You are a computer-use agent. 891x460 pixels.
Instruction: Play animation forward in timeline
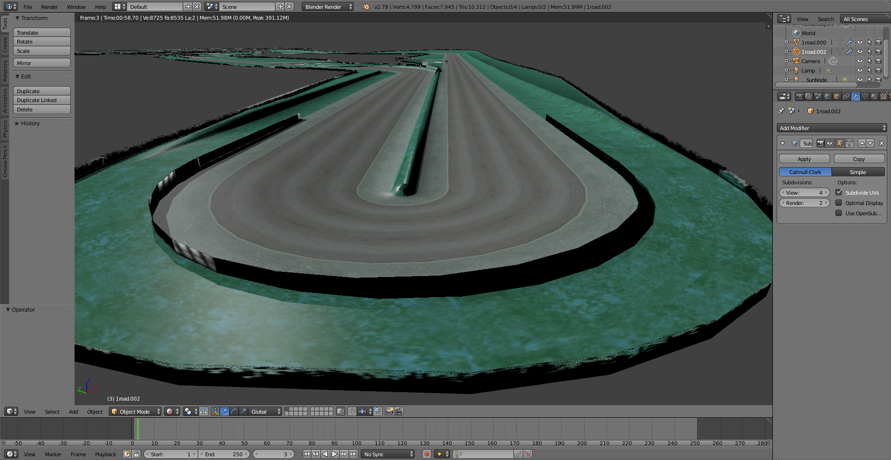tap(334, 454)
